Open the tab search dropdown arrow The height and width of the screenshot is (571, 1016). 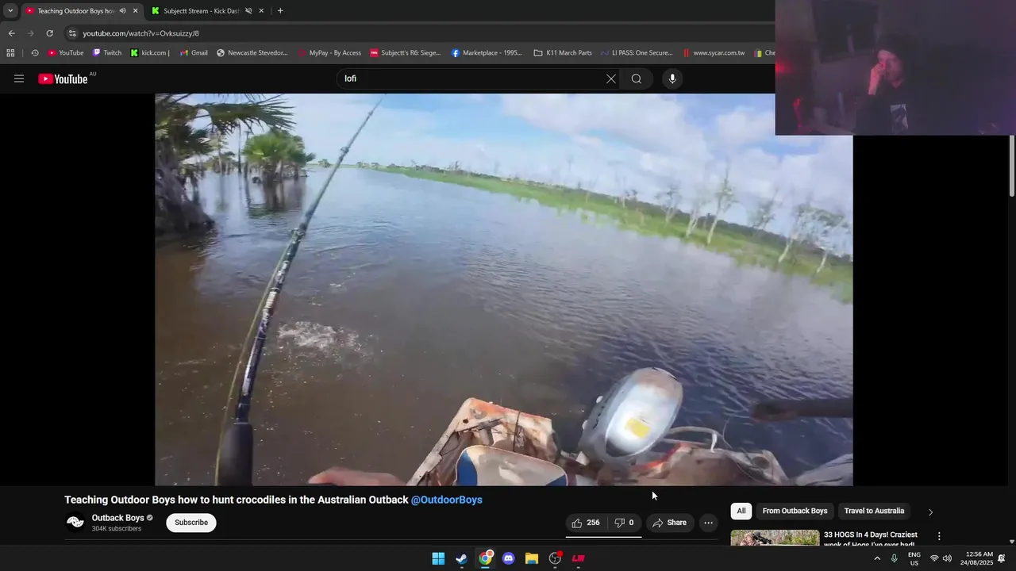click(x=10, y=10)
